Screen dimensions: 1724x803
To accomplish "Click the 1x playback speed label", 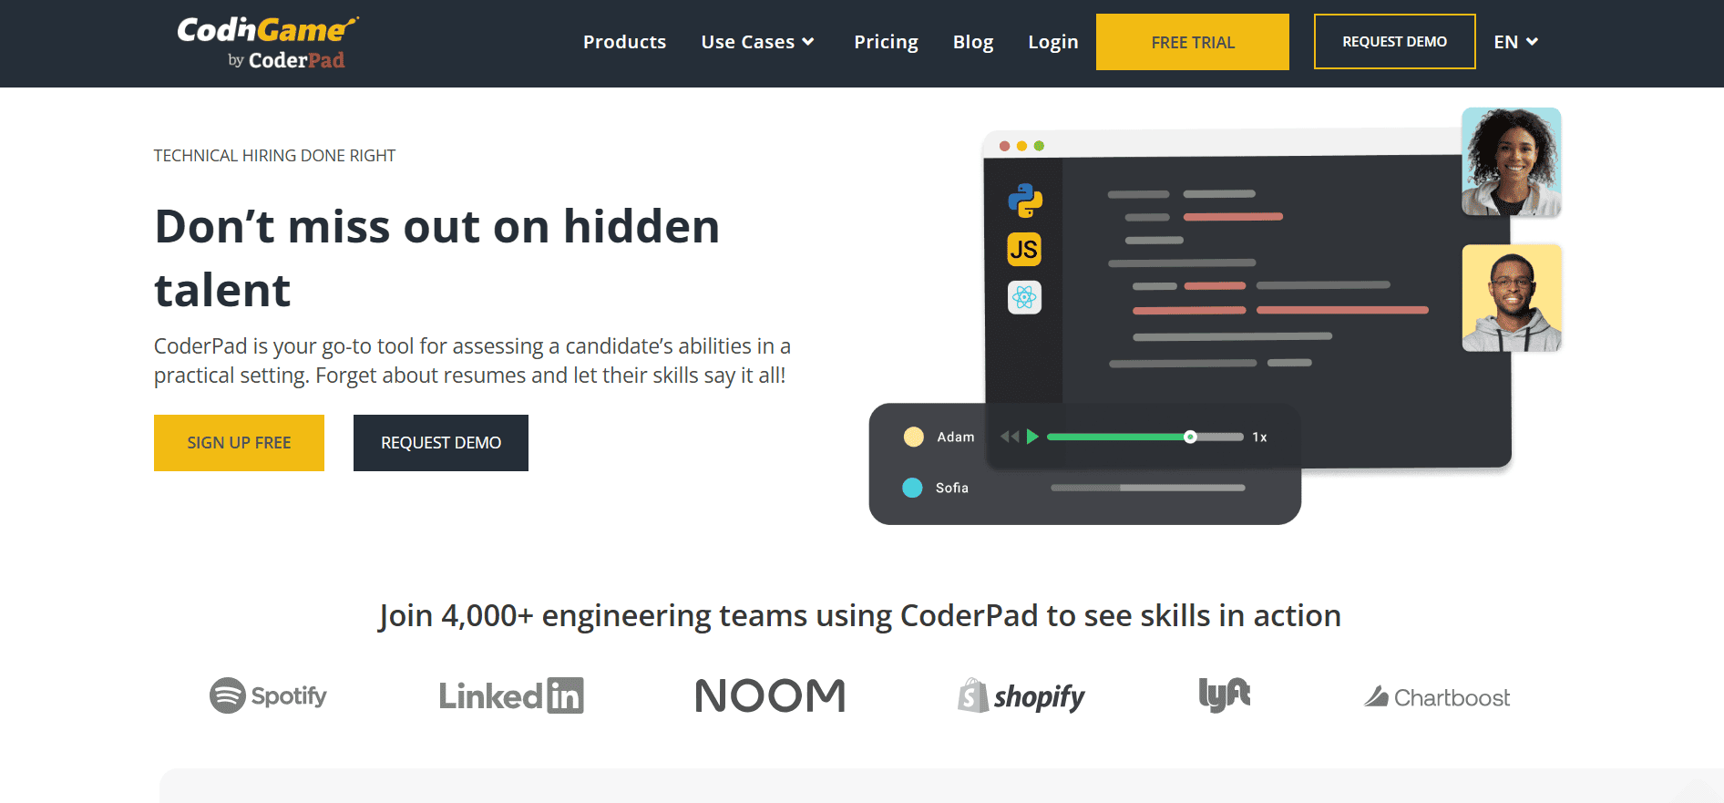I will [1259, 438].
